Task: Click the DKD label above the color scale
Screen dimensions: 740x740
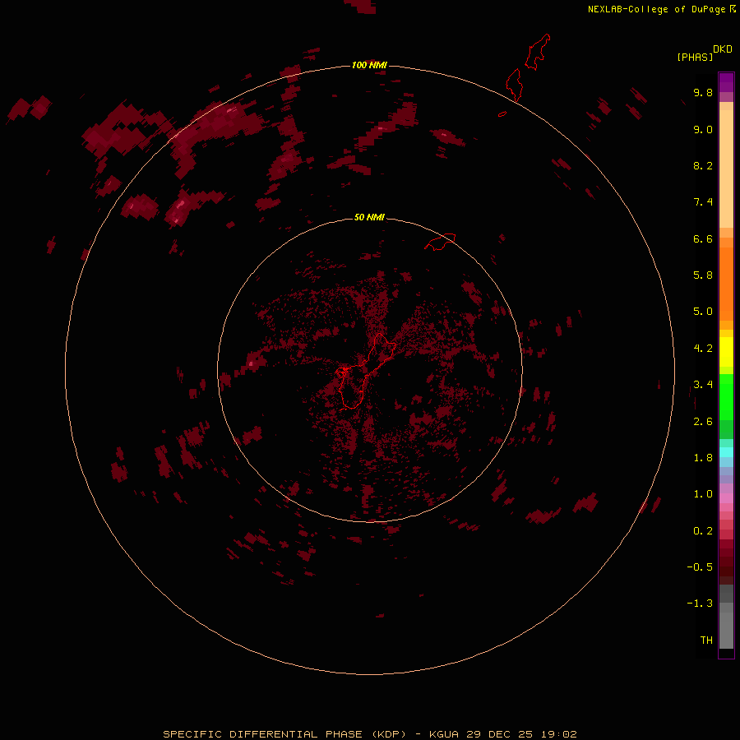Action: [x=722, y=49]
